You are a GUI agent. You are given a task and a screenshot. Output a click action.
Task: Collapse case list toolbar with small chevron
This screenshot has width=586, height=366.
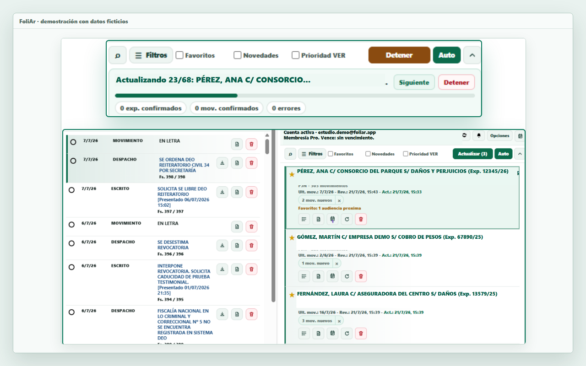pos(519,154)
